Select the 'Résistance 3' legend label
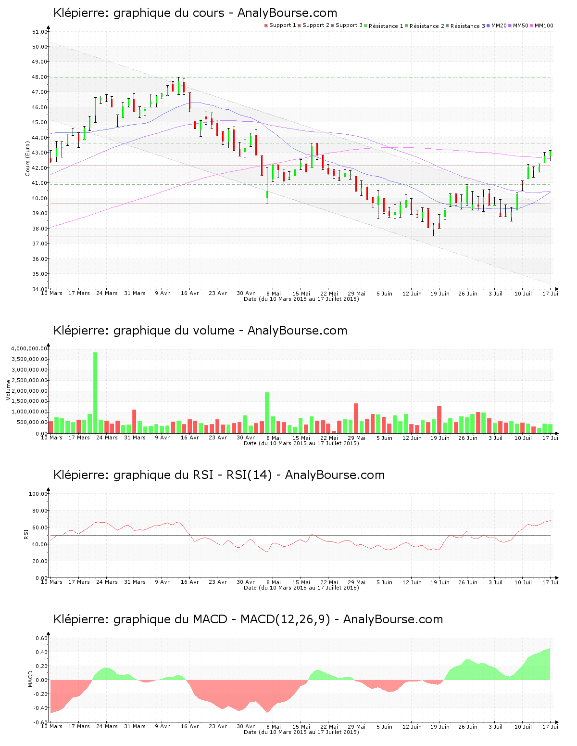 tap(468, 26)
